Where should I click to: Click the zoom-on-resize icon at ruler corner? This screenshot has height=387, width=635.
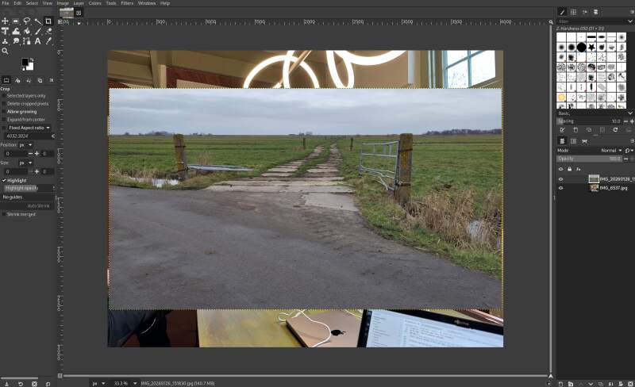[551, 22]
